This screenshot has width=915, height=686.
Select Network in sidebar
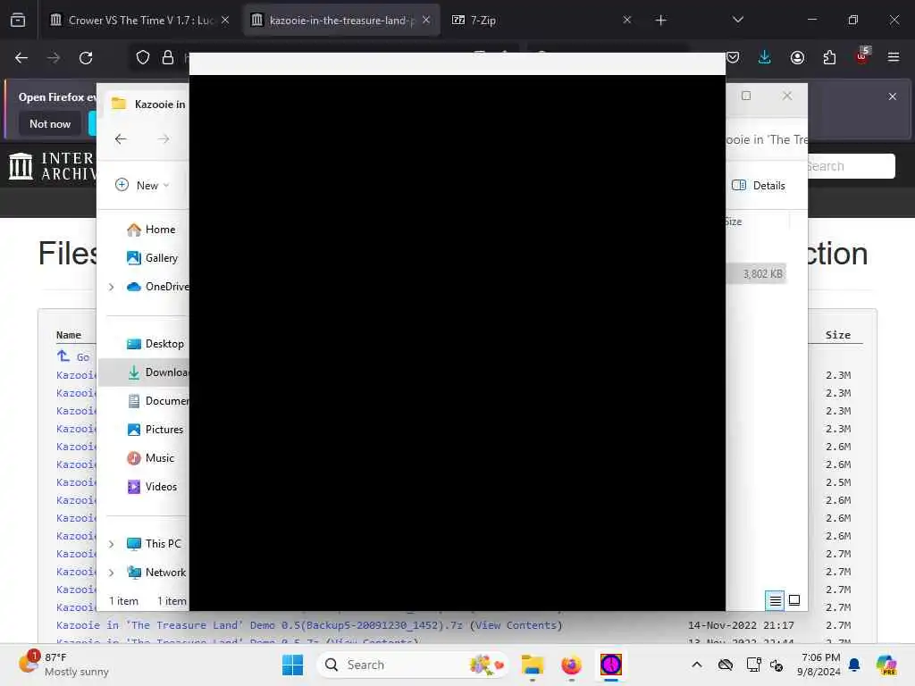(156, 573)
